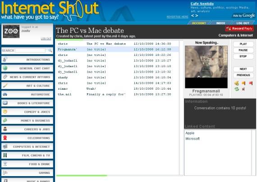257x182 pixels.
Task: Open the Comedy & Jokes category
Action: [27, 112]
